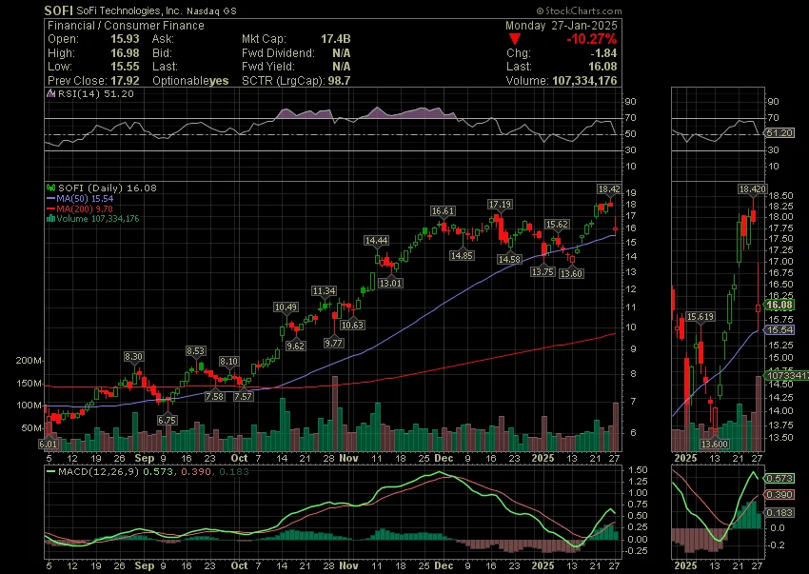Click the SCTR (LrgCap) value 98.7
This screenshot has height=574, width=809.
click(x=339, y=81)
